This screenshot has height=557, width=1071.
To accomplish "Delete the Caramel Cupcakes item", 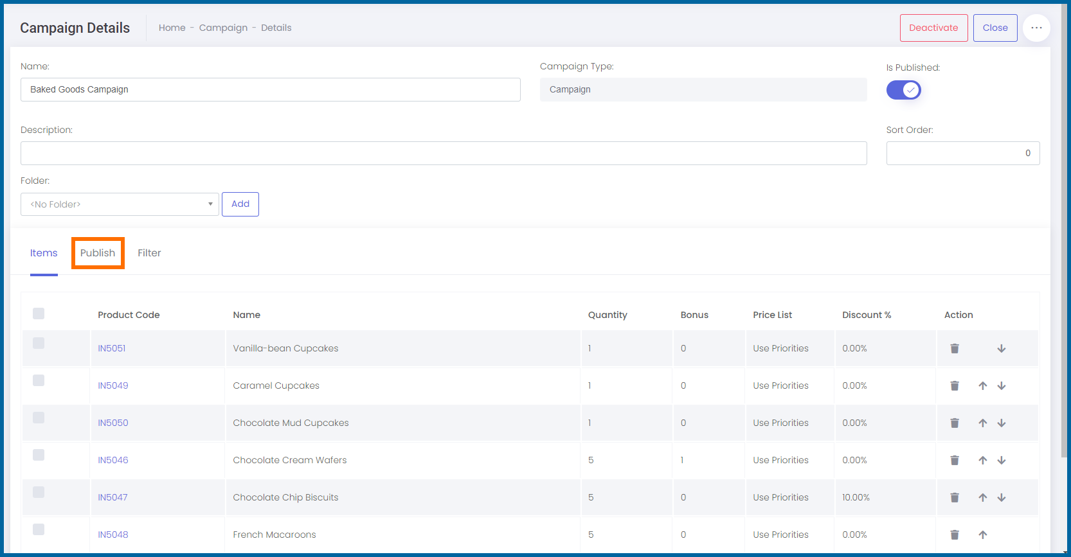I will pos(955,385).
